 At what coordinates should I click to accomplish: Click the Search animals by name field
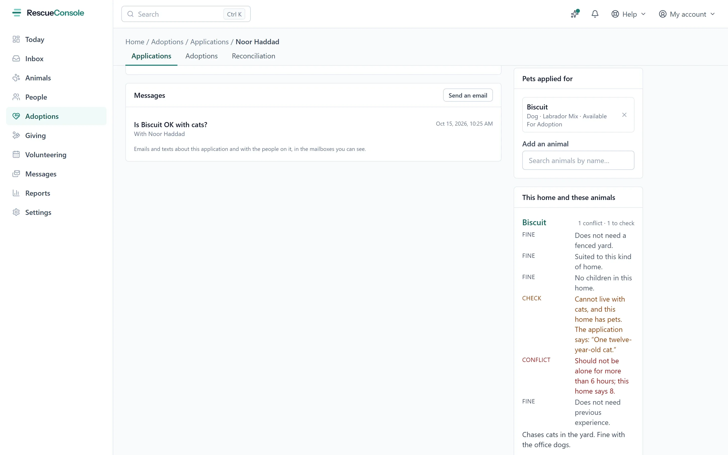click(578, 161)
